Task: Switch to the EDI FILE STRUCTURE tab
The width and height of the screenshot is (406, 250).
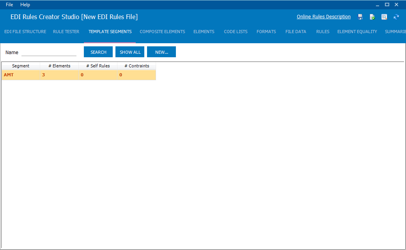Action: coord(25,32)
